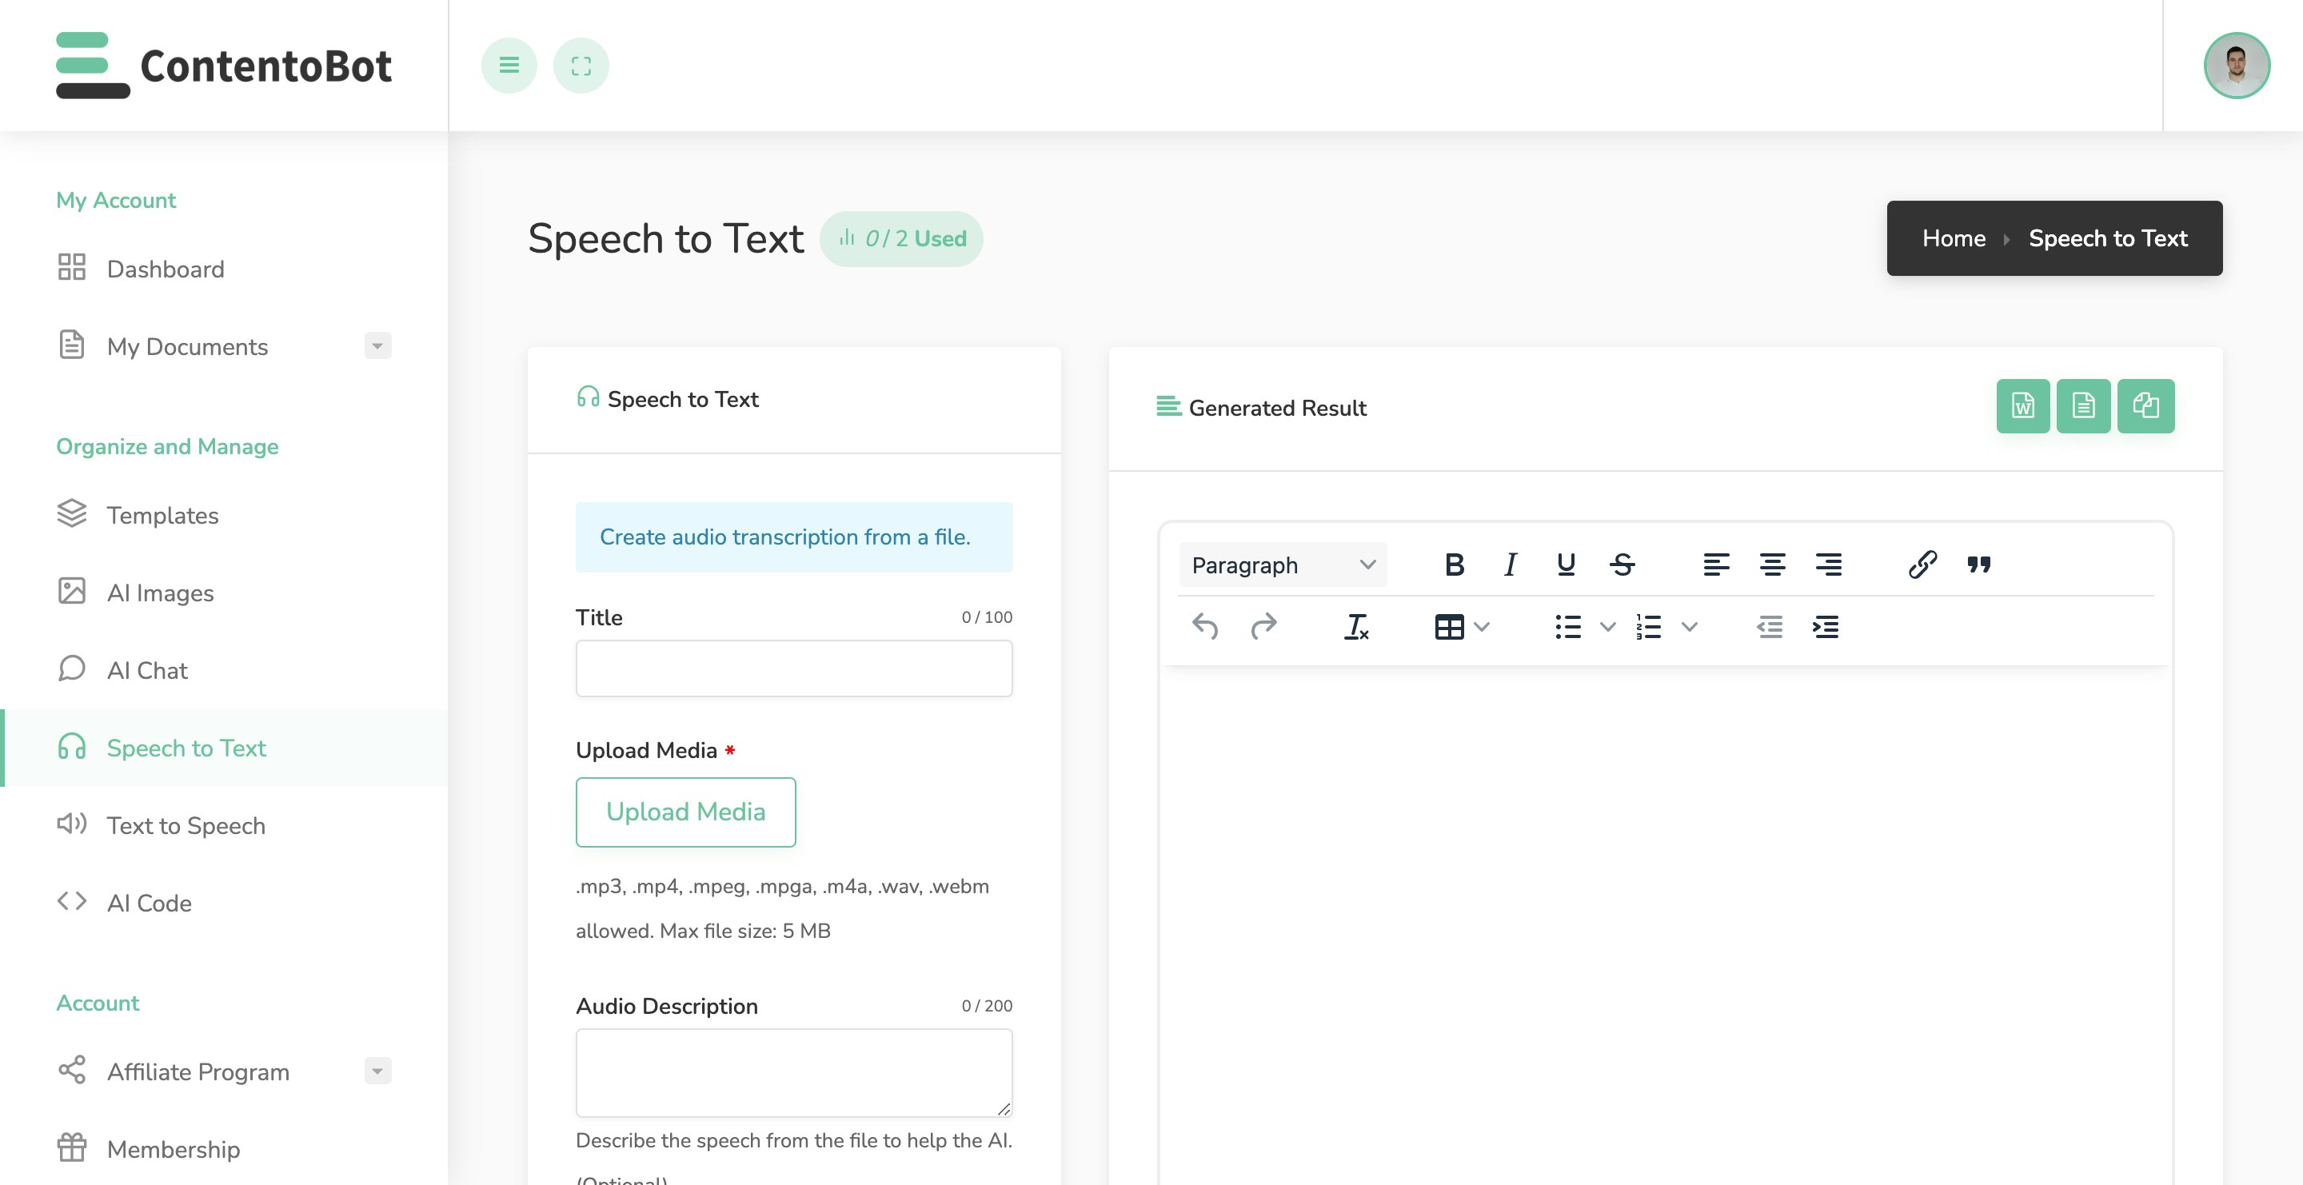The height and width of the screenshot is (1185, 2303).
Task: Export result as Word document
Action: [x=2022, y=407]
